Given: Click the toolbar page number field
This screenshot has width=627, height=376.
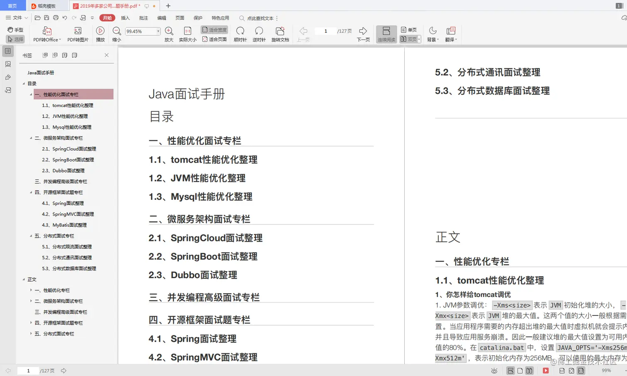Looking at the screenshot, I should pos(326,31).
